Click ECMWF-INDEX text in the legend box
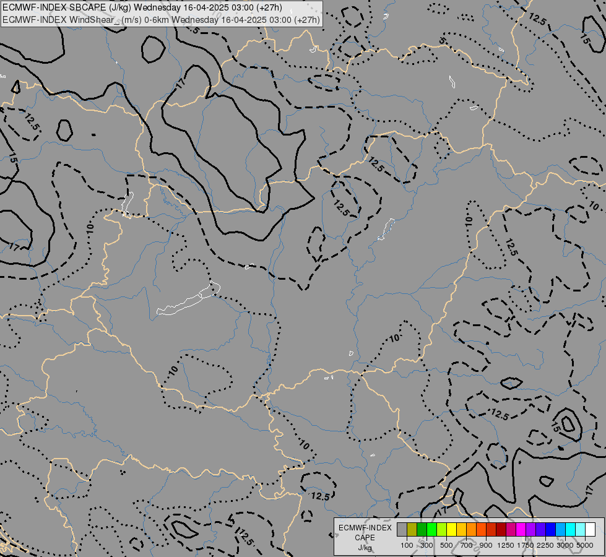This screenshot has height=557, width=606. [365, 528]
